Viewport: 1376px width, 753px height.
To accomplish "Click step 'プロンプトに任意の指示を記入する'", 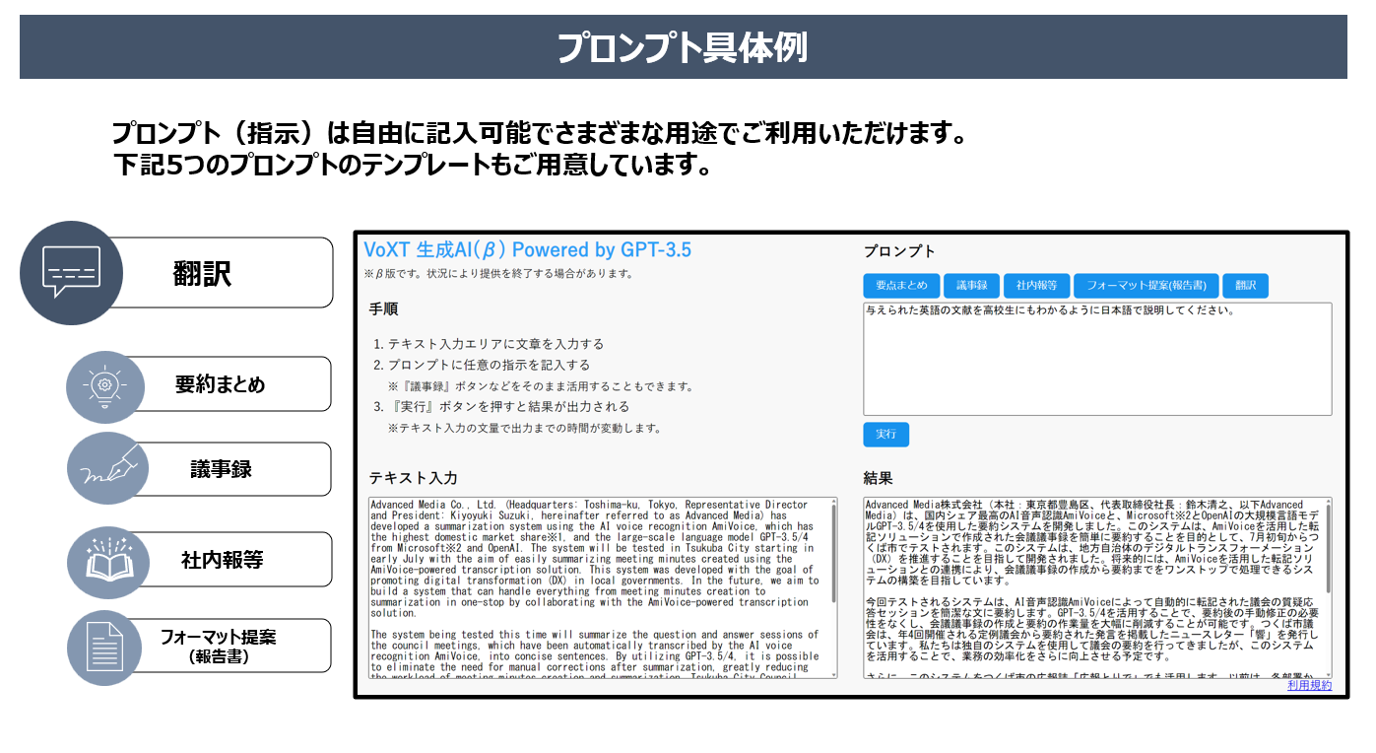I will point(489,365).
